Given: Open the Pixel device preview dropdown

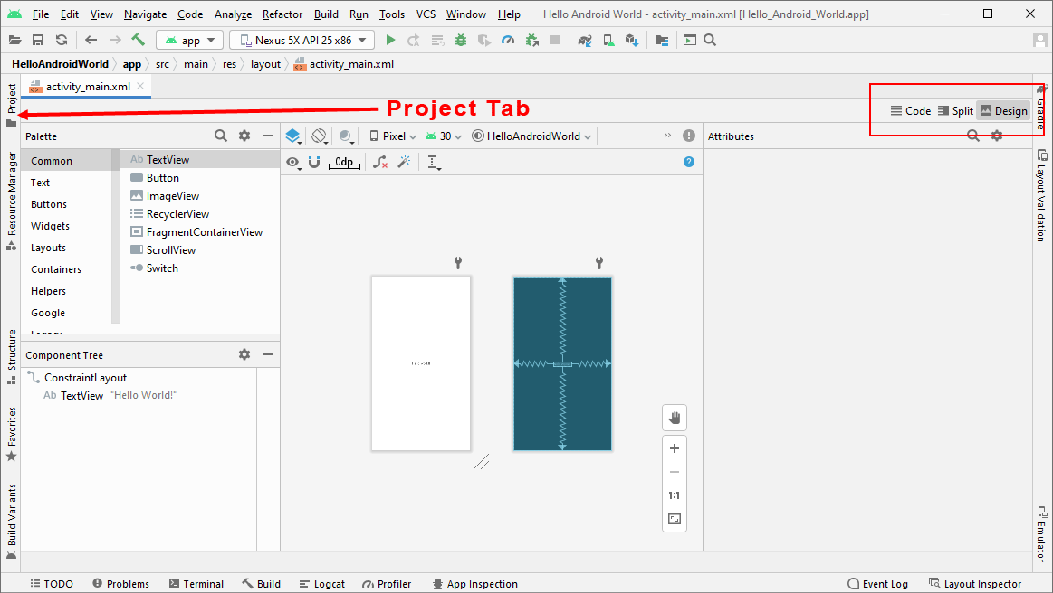Looking at the screenshot, I should pyautogui.click(x=393, y=136).
